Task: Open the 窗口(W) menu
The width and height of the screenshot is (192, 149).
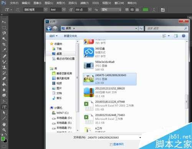Action: click(119, 3)
